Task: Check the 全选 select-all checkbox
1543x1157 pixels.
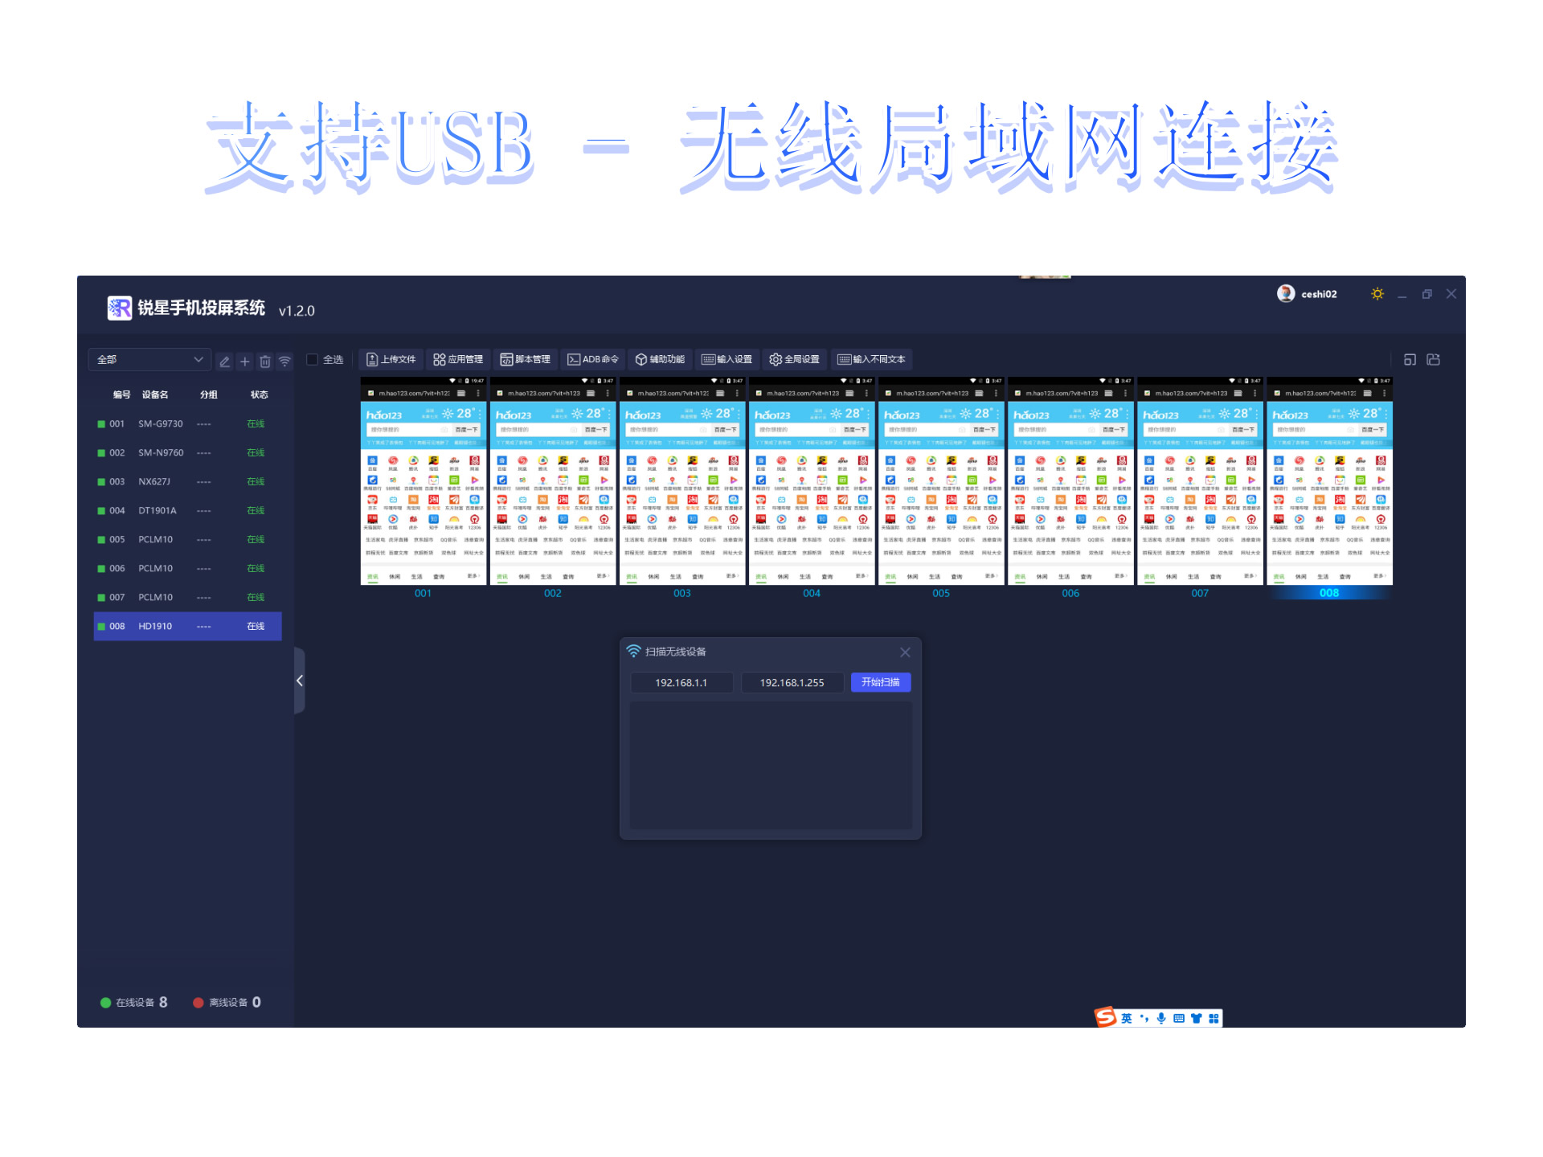Action: [x=313, y=359]
